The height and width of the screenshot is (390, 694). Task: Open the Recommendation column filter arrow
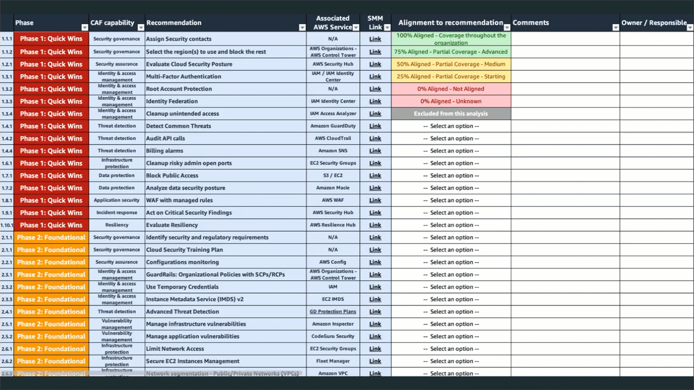point(302,27)
